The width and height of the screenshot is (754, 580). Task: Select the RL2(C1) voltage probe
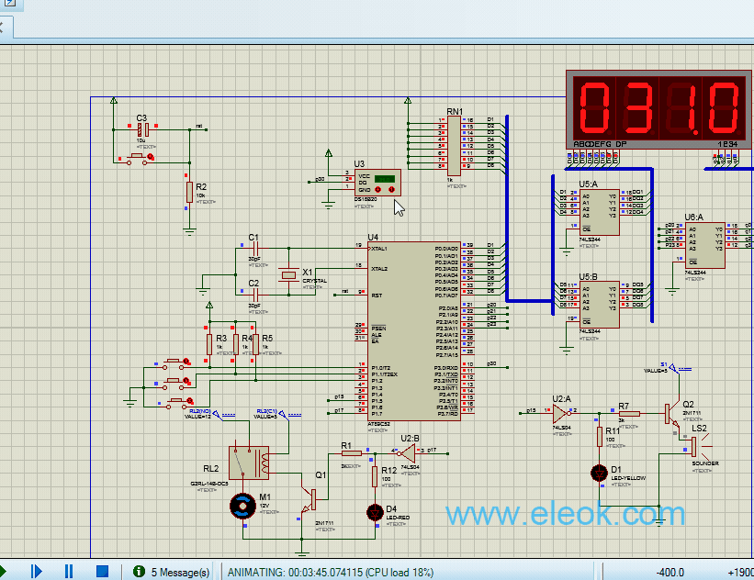point(283,414)
